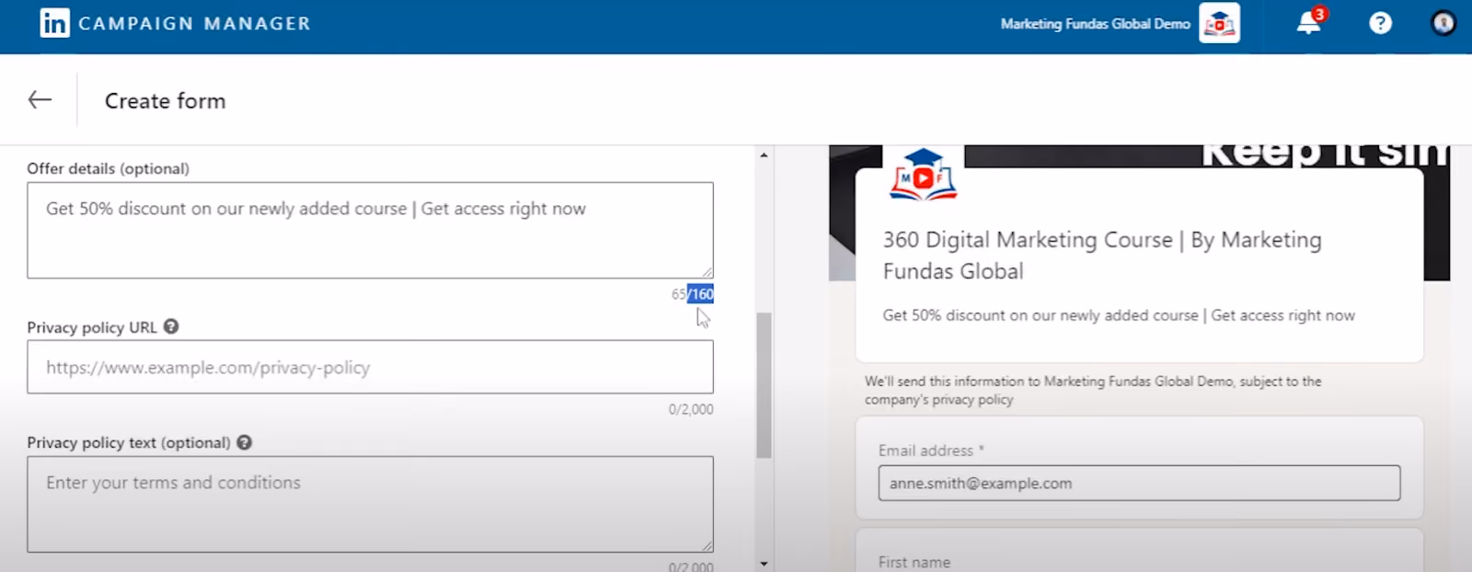Click the Privacy policy text box
Screen dimensions: 1472x572
coord(370,504)
